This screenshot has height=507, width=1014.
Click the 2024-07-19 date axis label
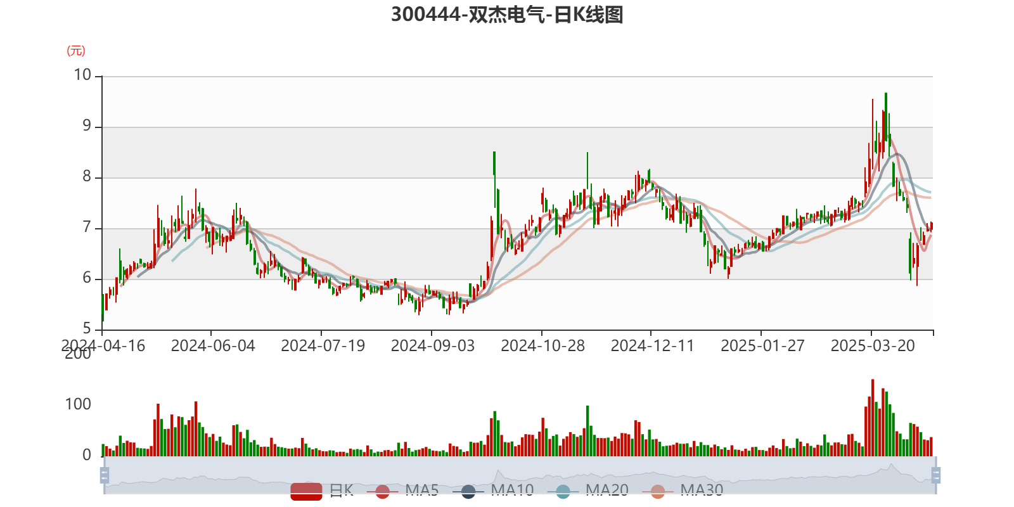pyautogui.click(x=323, y=346)
